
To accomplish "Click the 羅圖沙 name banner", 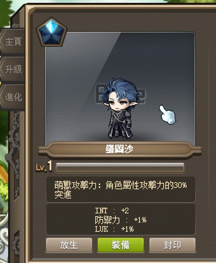I will [120, 149].
